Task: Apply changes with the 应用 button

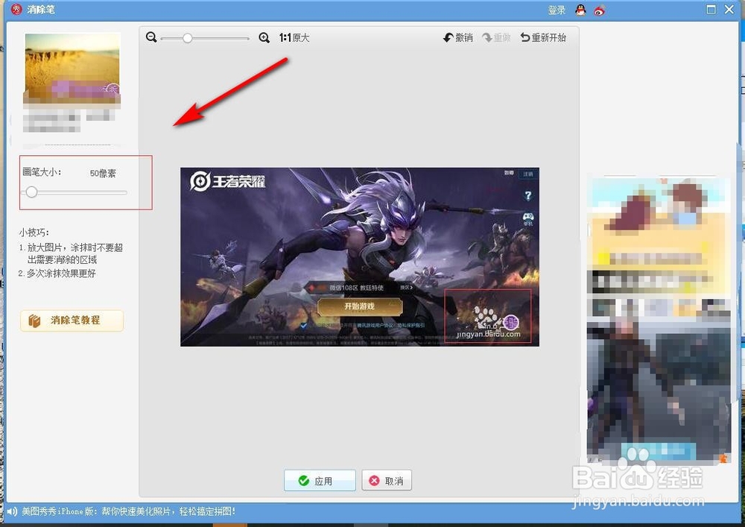Action: click(320, 481)
